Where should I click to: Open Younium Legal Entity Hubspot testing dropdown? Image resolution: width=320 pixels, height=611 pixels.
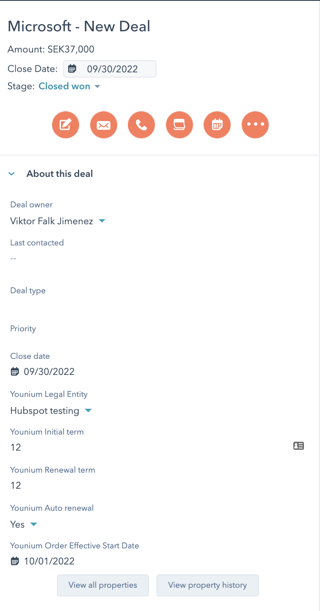pos(51,411)
